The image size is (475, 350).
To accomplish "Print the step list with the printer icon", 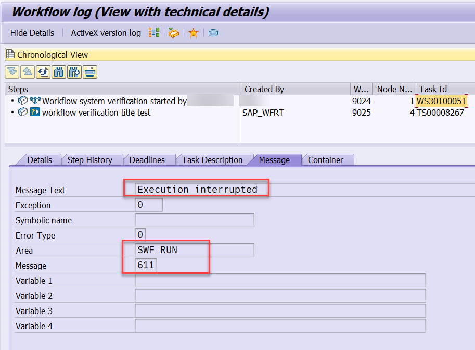I will pos(90,72).
